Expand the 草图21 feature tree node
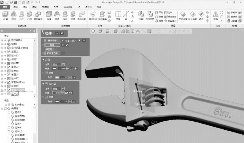 point(2,52)
